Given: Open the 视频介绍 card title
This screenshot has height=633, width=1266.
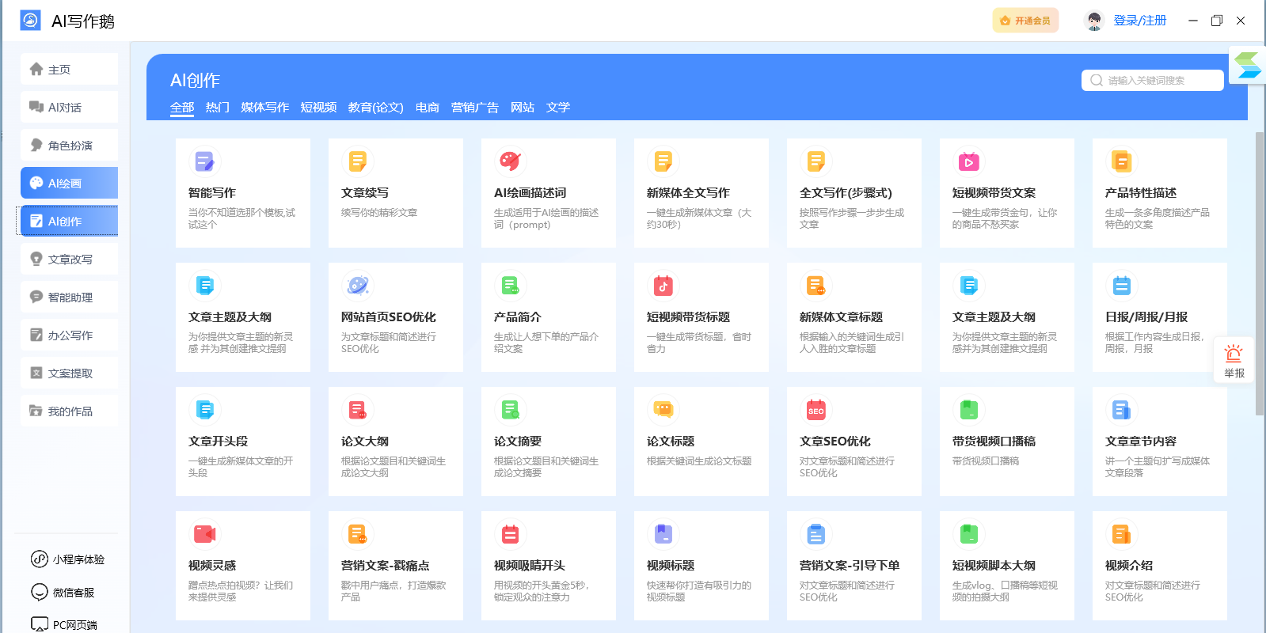Looking at the screenshot, I should [x=1129, y=566].
